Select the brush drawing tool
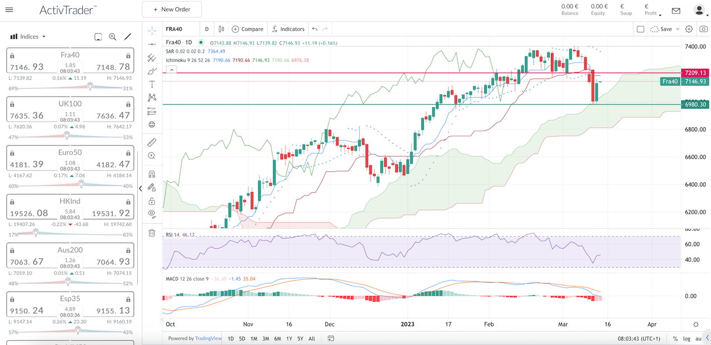The width and height of the screenshot is (711, 345). point(152,71)
